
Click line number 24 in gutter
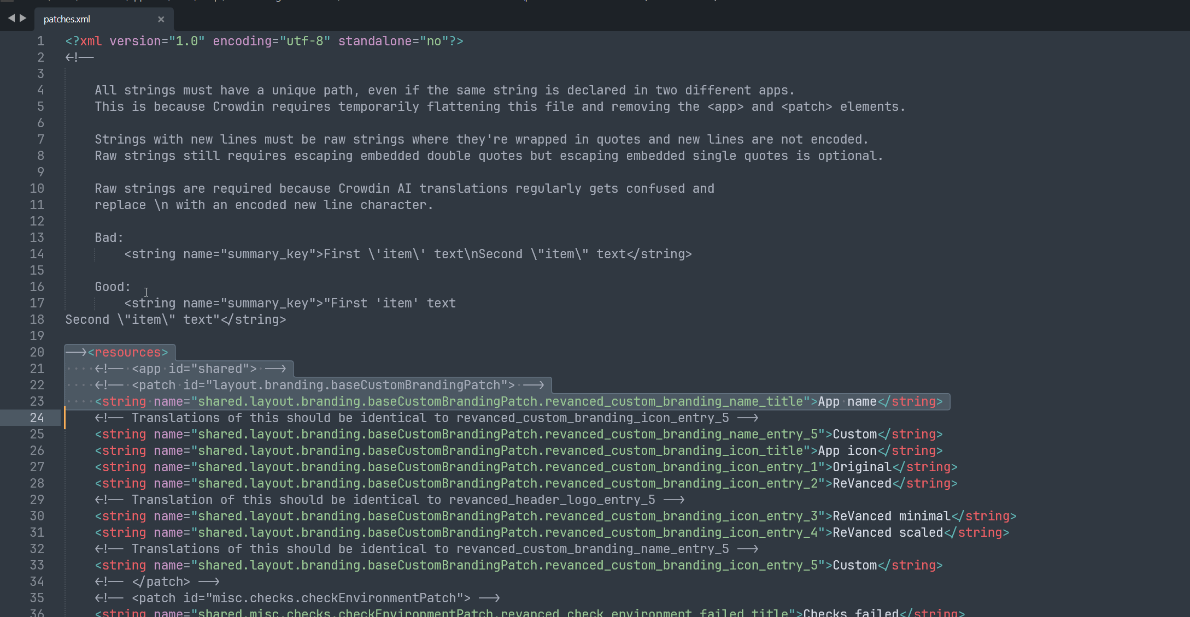click(37, 418)
